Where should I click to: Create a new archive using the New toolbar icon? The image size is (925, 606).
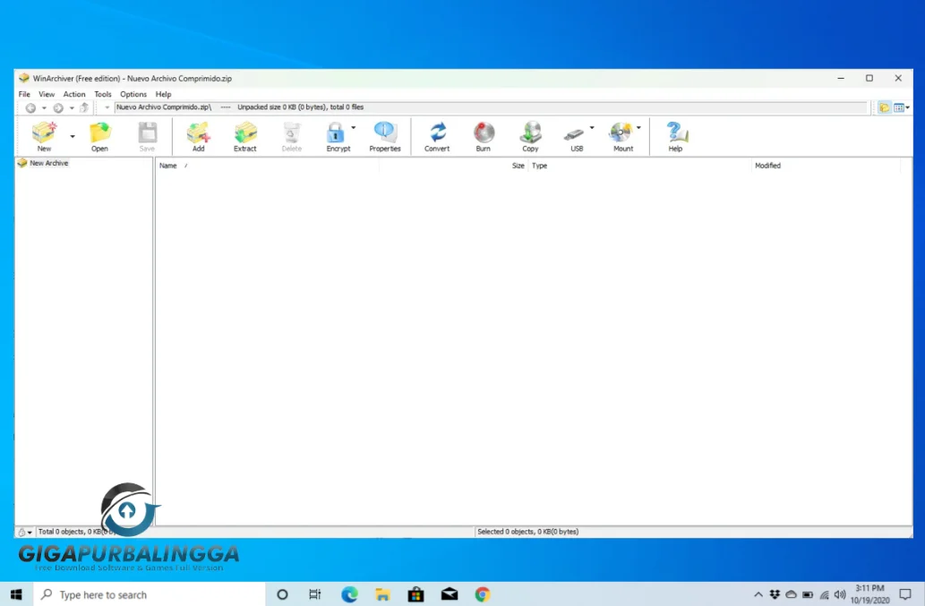(44, 134)
